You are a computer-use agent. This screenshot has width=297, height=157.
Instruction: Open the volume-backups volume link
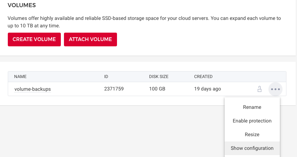click(x=32, y=89)
